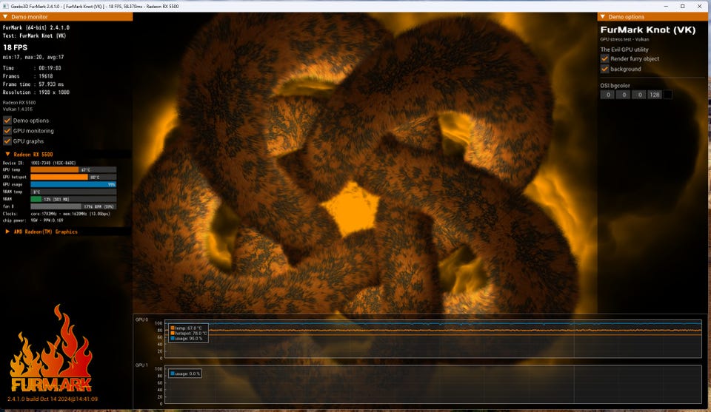The height and width of the screenshot is (412, 711).
Task: Click the usage legend marker in GPU 1 graph
Action: coord(173,374)
